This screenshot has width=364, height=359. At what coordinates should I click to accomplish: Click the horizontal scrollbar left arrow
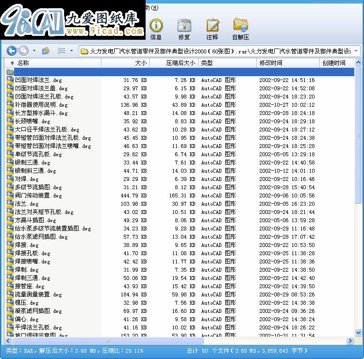[x=8, y=341]
